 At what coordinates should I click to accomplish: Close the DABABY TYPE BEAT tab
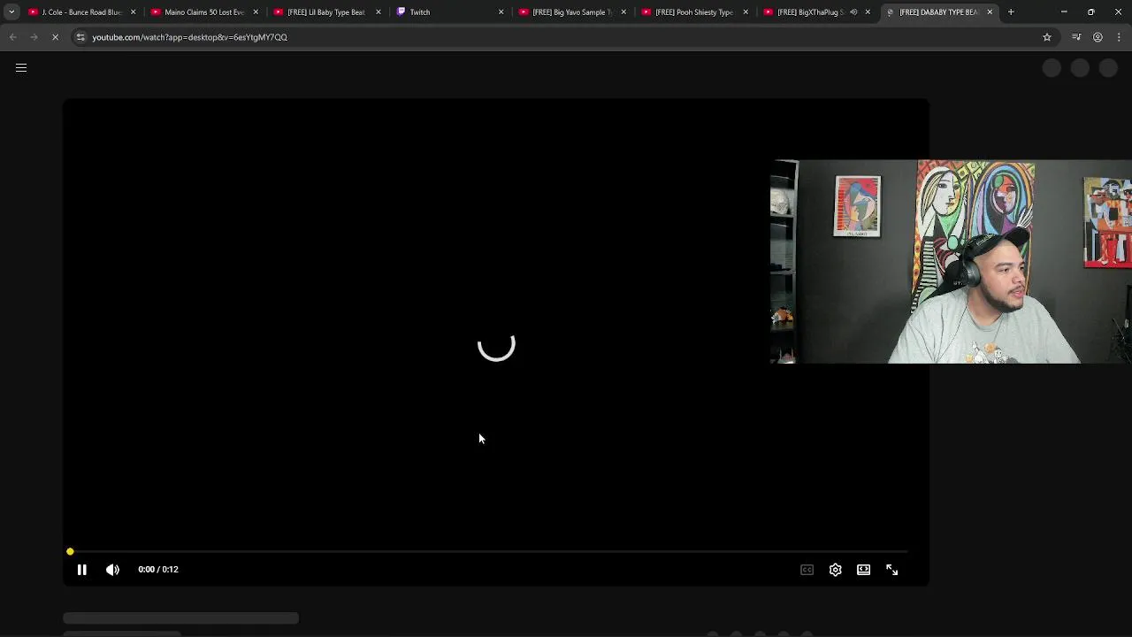tap(990, 12)
